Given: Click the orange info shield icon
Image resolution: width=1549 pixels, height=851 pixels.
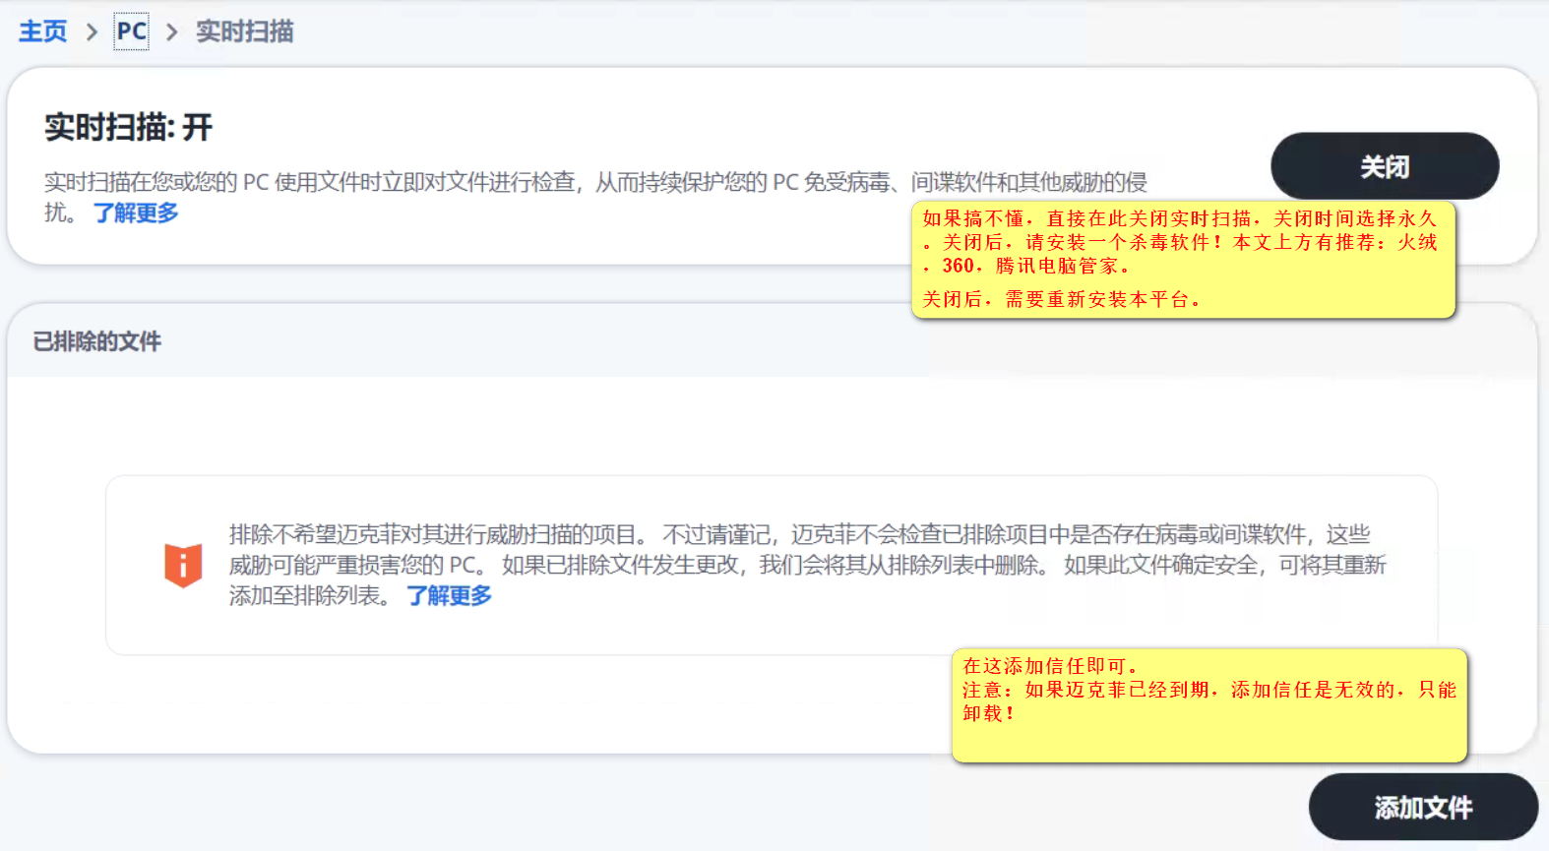Looking at the screenshot, I should 183,566.
